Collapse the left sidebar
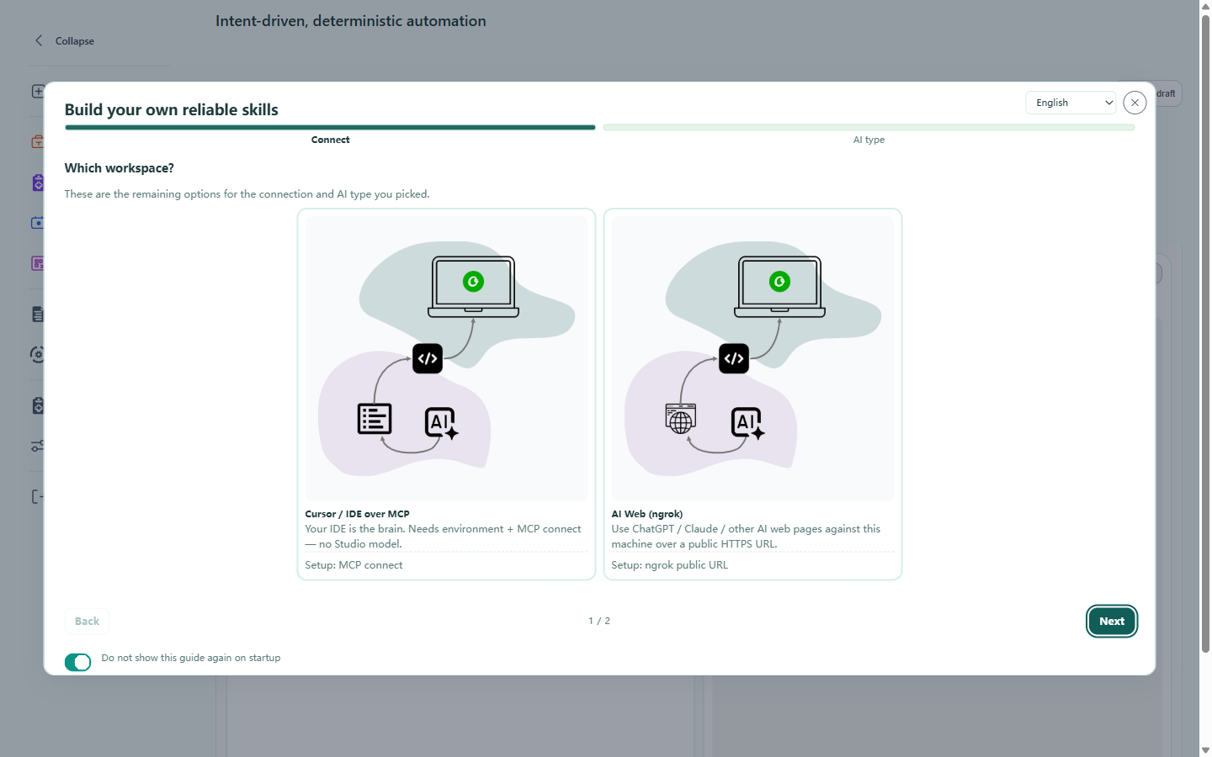Viewport: 1212px width, 757px height. 64,40
